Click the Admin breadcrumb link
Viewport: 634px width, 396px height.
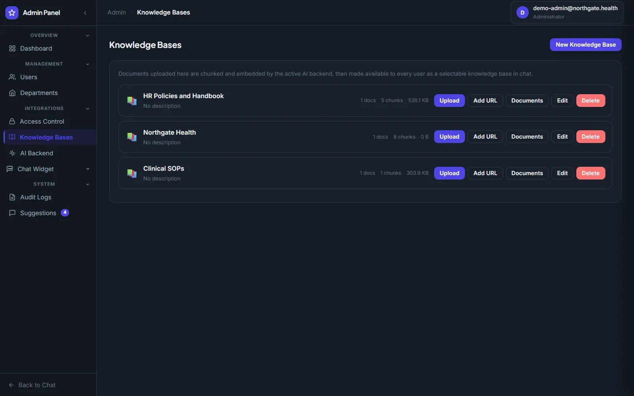(116, 13)
